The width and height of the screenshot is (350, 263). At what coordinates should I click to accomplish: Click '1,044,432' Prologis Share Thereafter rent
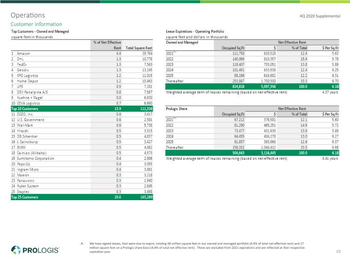click(x=268, y=148)
